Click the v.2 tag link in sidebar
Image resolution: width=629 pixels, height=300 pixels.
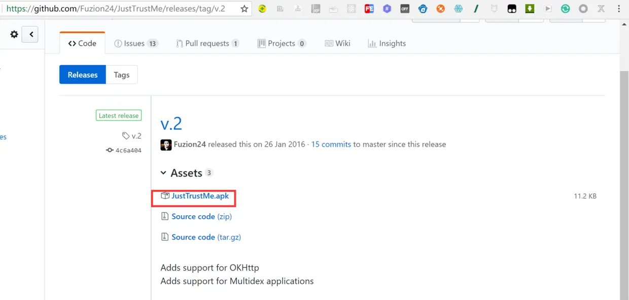point(132,136)
